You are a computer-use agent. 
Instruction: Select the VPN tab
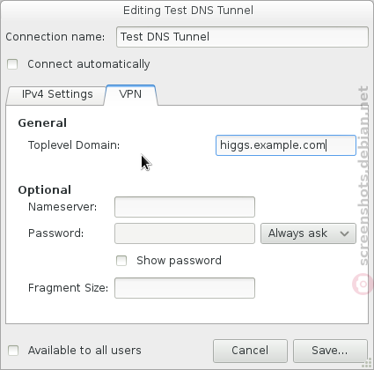coord(130,94)
